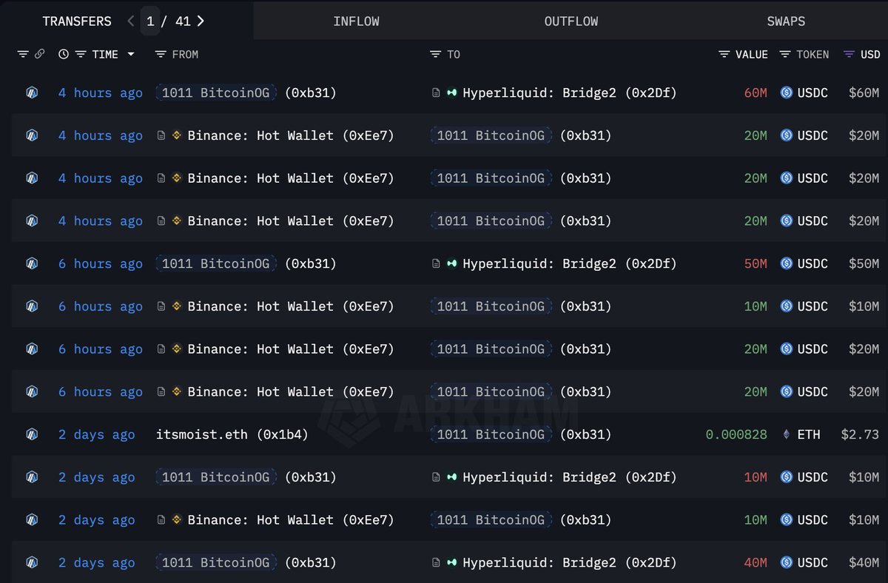
Task: Click the page number input field
Action: click(x=150, y=21)
